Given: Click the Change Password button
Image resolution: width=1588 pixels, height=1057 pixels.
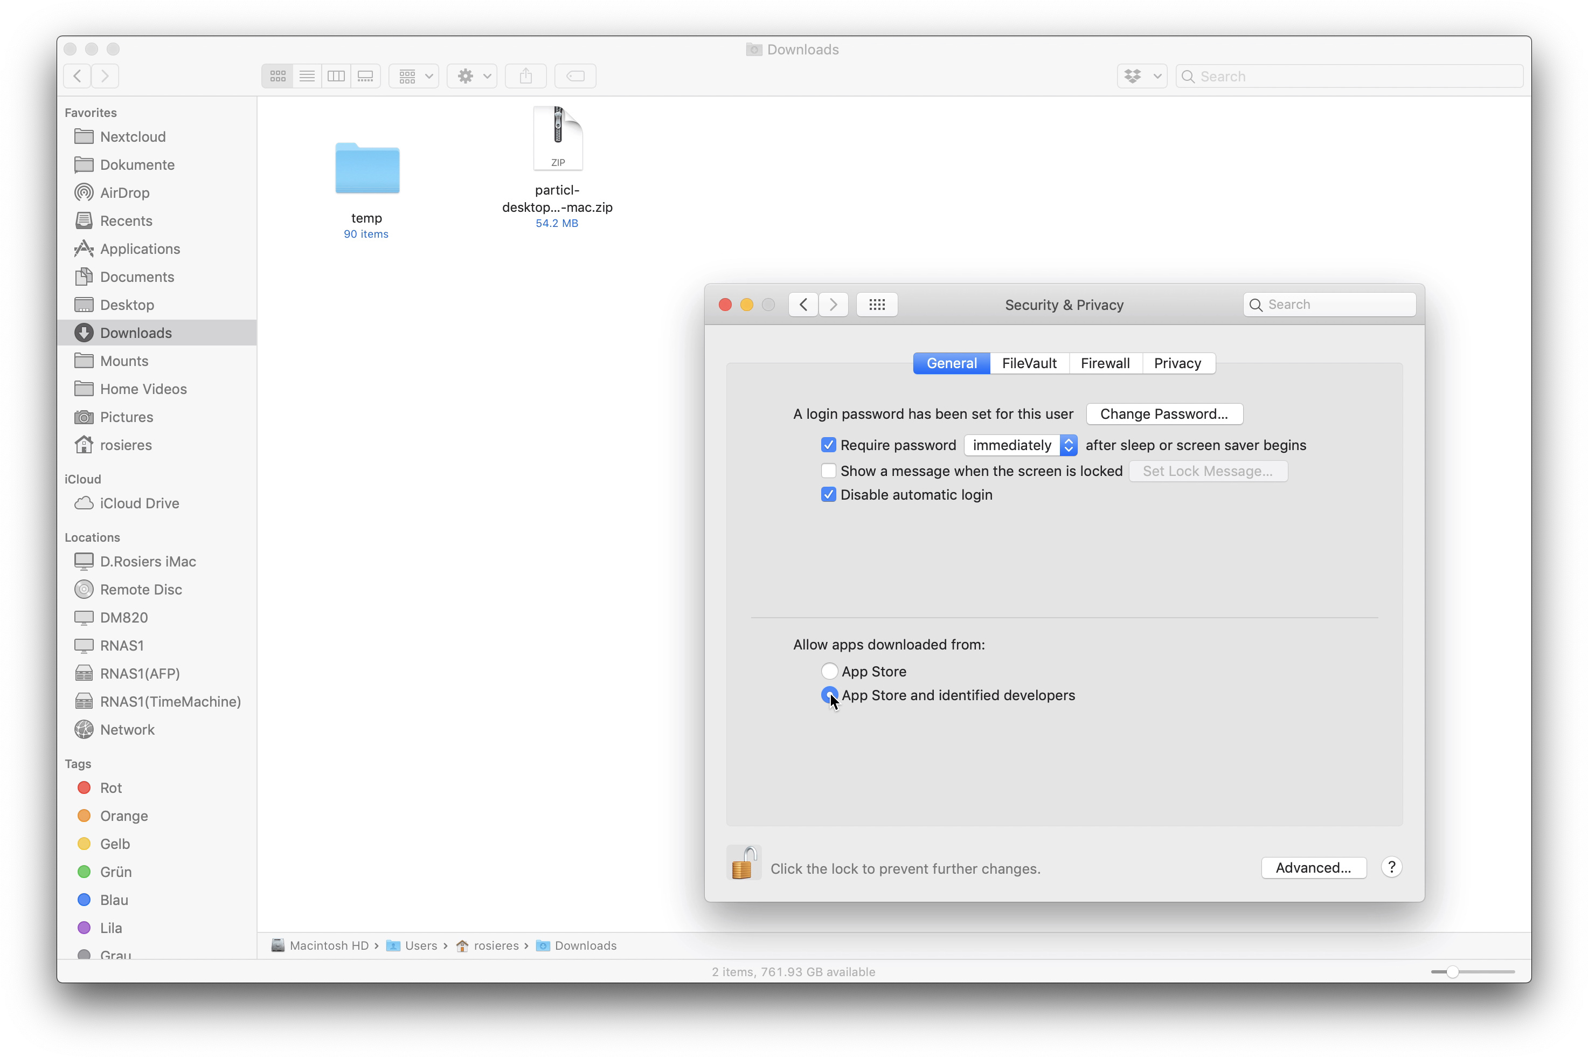Looking at the screenshot, I should click(x=1163, y=414).
